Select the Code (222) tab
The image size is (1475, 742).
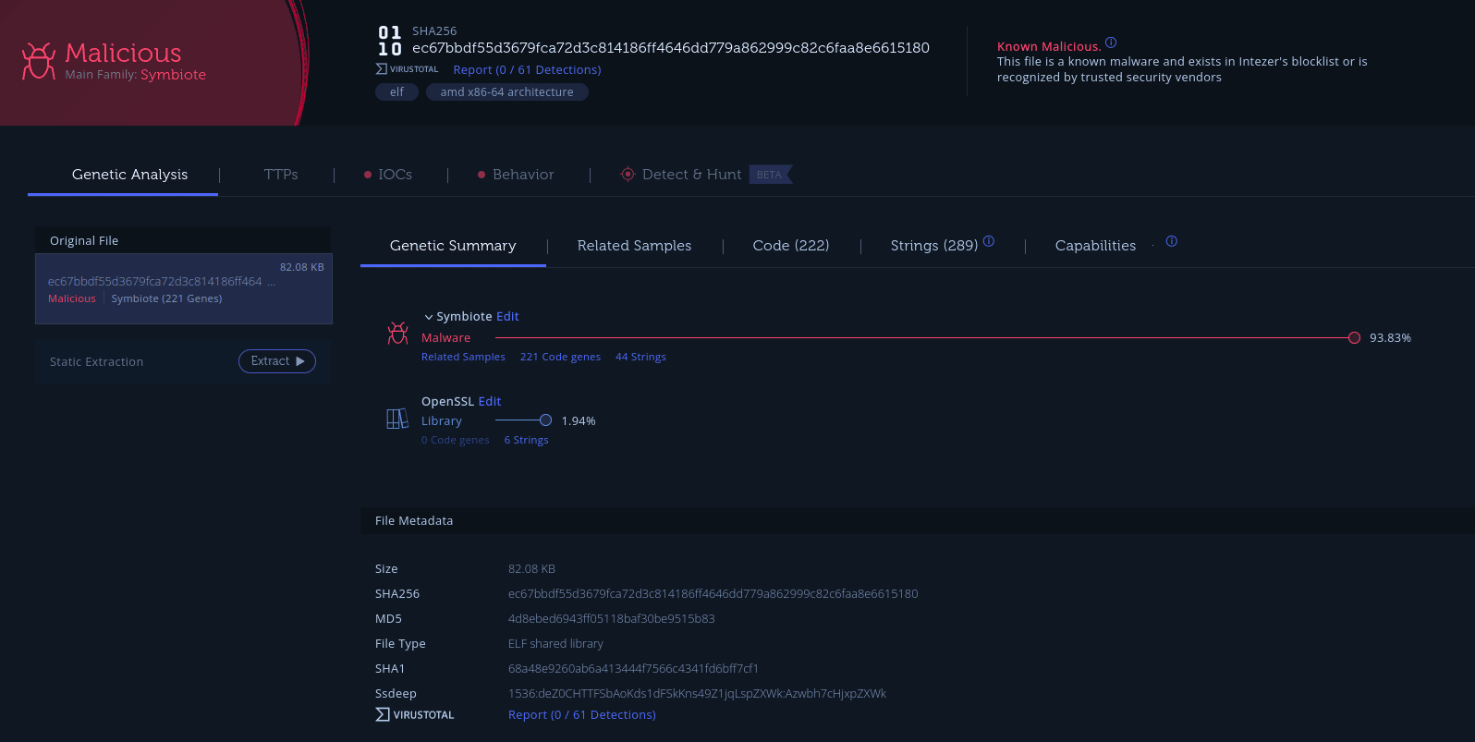791,246
